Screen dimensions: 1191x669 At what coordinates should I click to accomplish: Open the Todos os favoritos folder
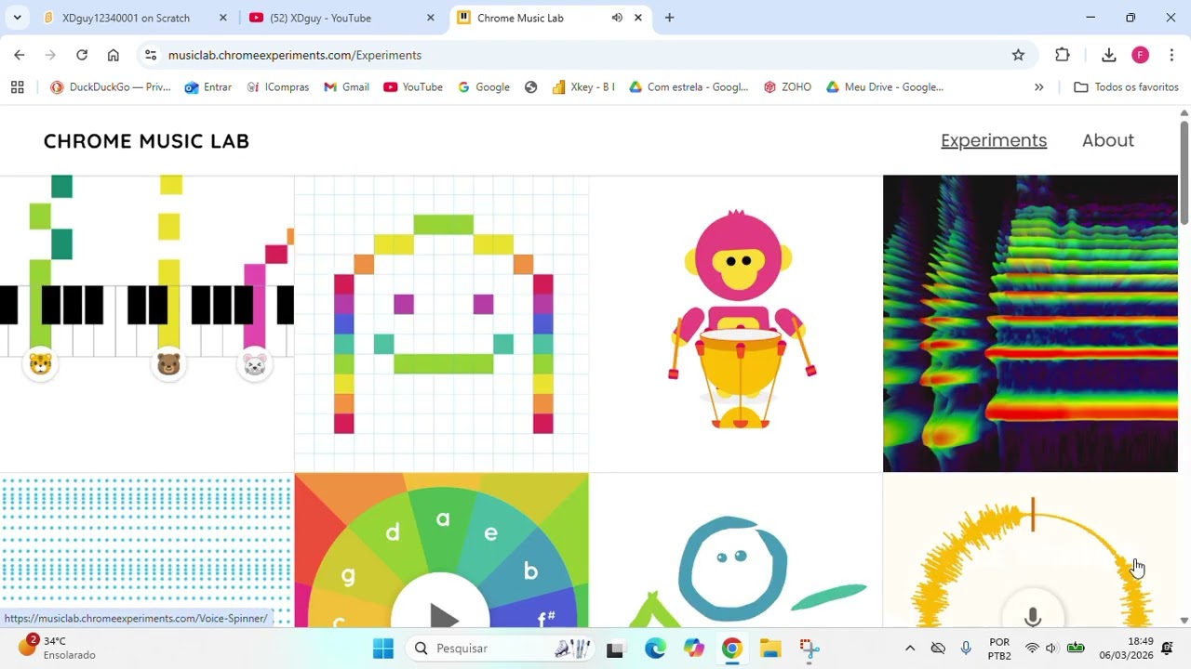tap(1126, 87)
